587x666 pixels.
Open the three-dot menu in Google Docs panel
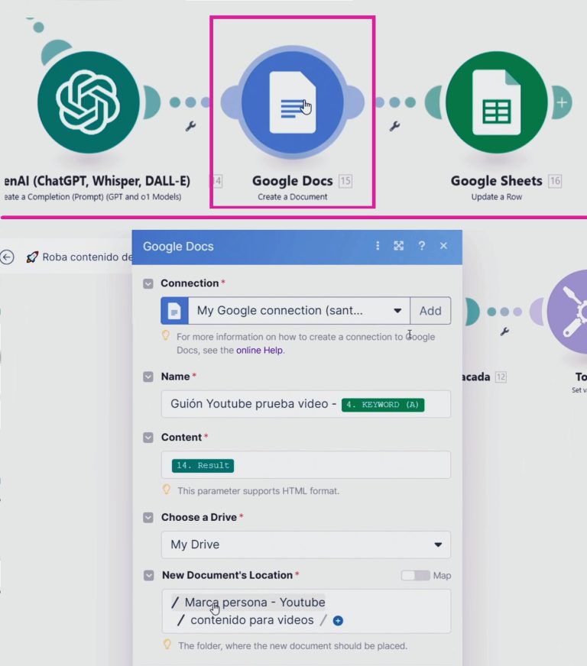pyautogui.click(x=377, y=246)
